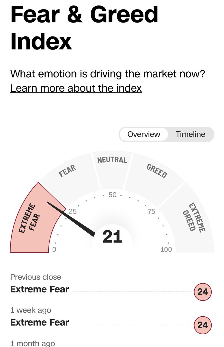Select the Overview tab
224x347 pixels.
(x=144, y=134)
